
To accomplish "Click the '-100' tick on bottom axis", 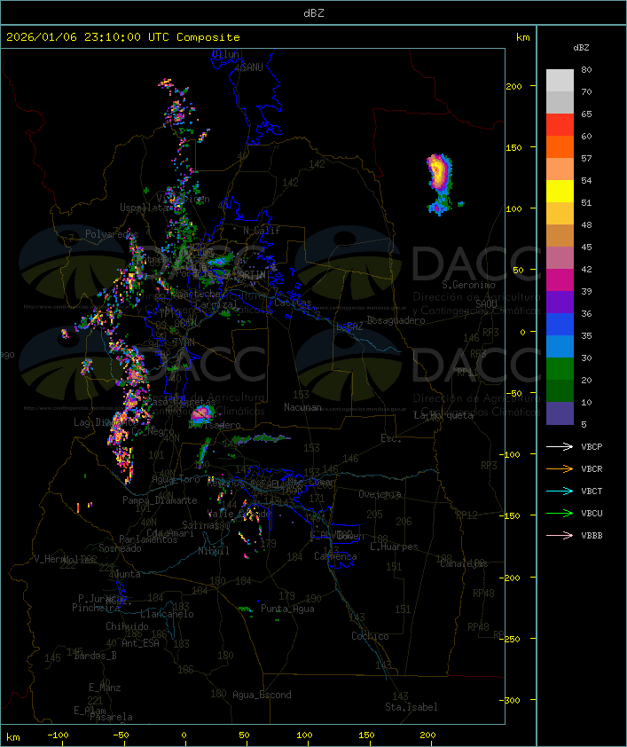I will [x=58, y=735].
